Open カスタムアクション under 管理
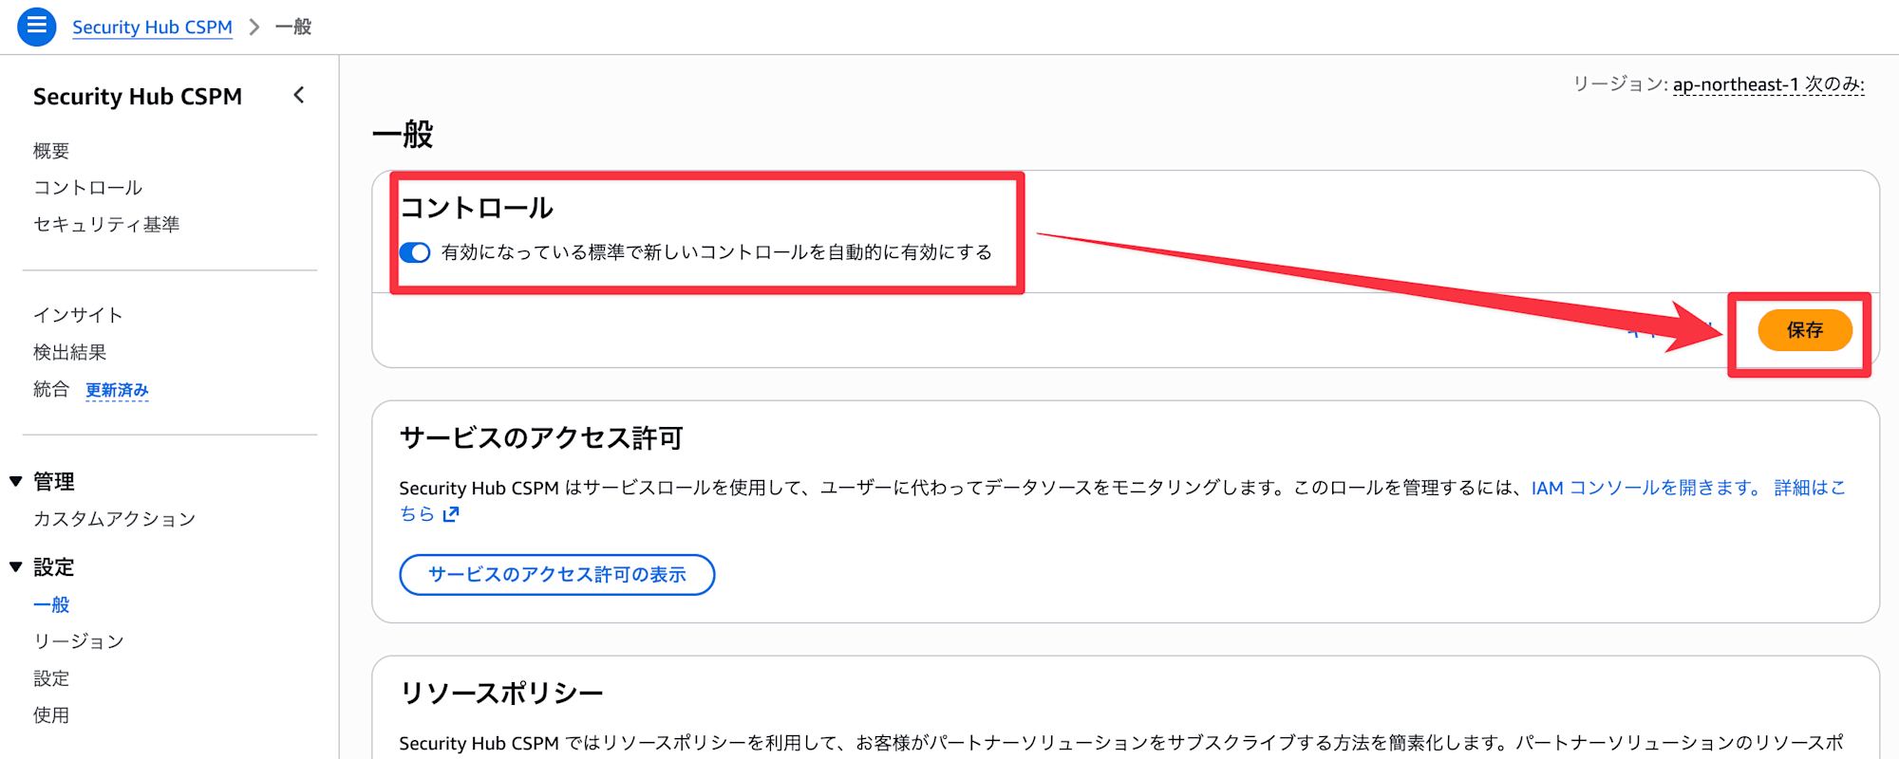Image resolution: width=1899 pixels, height=759 pixels. click(x=114, y=519)
